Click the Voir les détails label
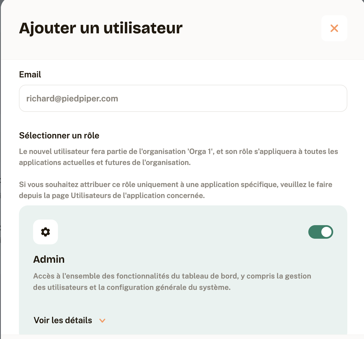364x339 pixels. pos(63,320)
